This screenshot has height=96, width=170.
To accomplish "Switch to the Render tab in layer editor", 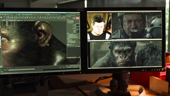I will pos(71,45).
